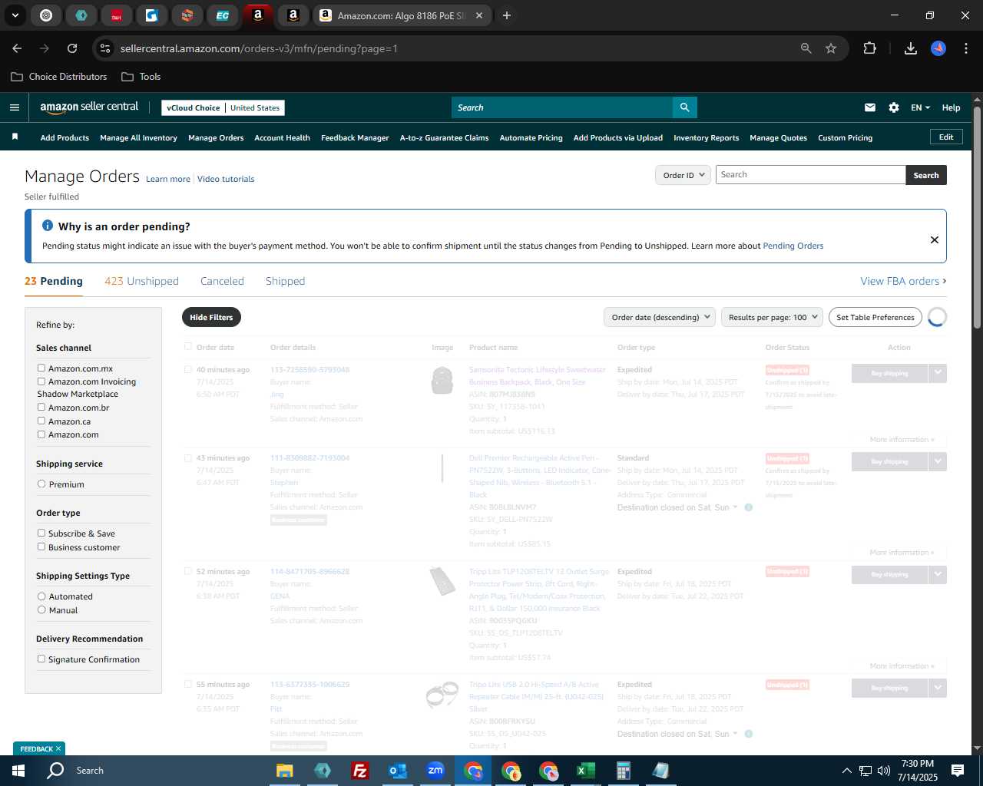
Task: Enable the Signature Confirmation filter
Action: pyautogui.click(x=41, y=659)
